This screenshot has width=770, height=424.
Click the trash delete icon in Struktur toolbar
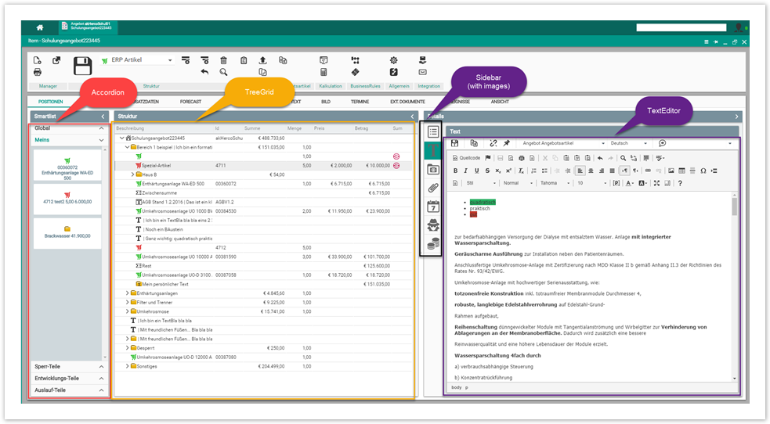[223, 60]
